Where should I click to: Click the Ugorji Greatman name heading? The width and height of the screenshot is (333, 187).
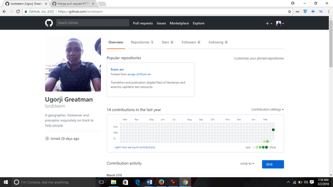pyautogui.click(x=69, y=99)
